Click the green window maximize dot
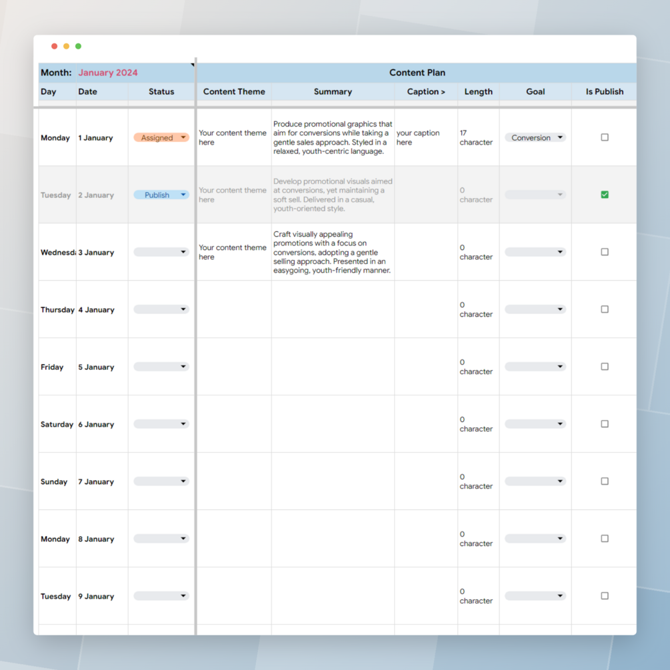This screenshot has height=670, width=670. pos(78,46)
